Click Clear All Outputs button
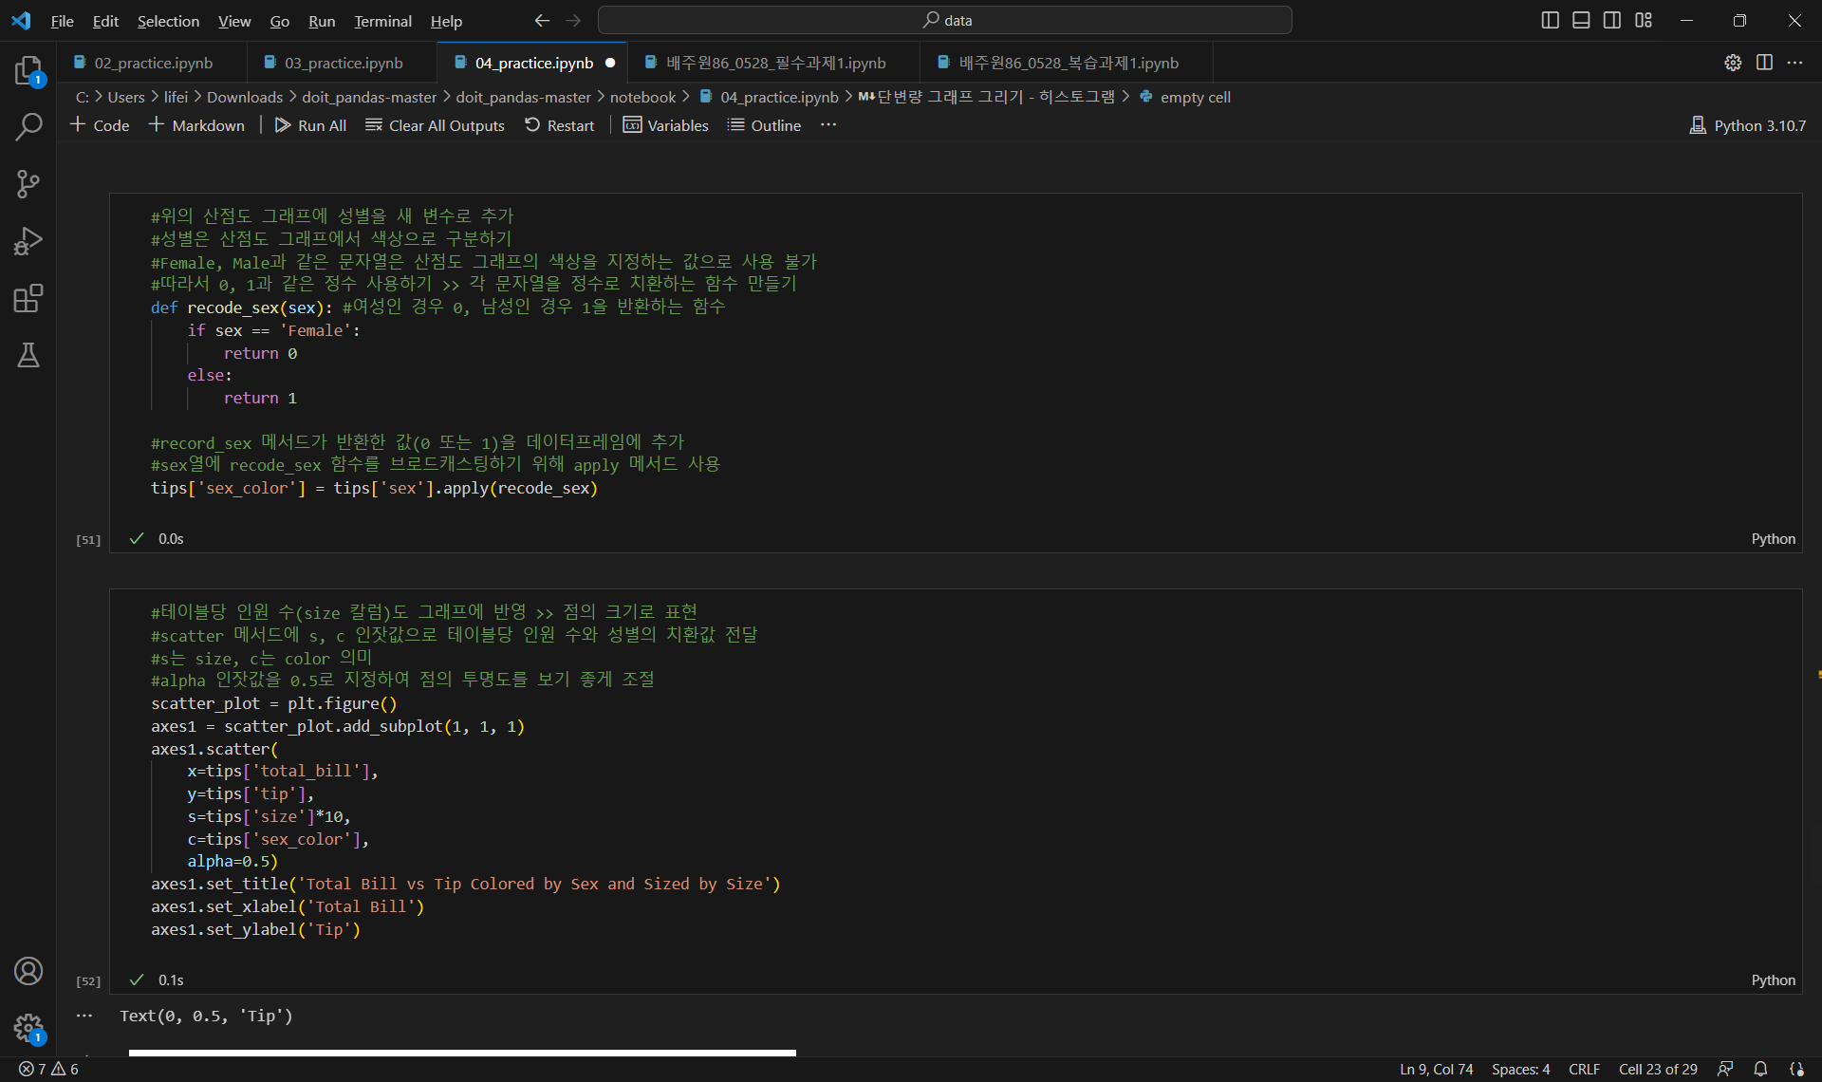The width and height of the screenshot is (1822, 1082). tap(436, 125)
